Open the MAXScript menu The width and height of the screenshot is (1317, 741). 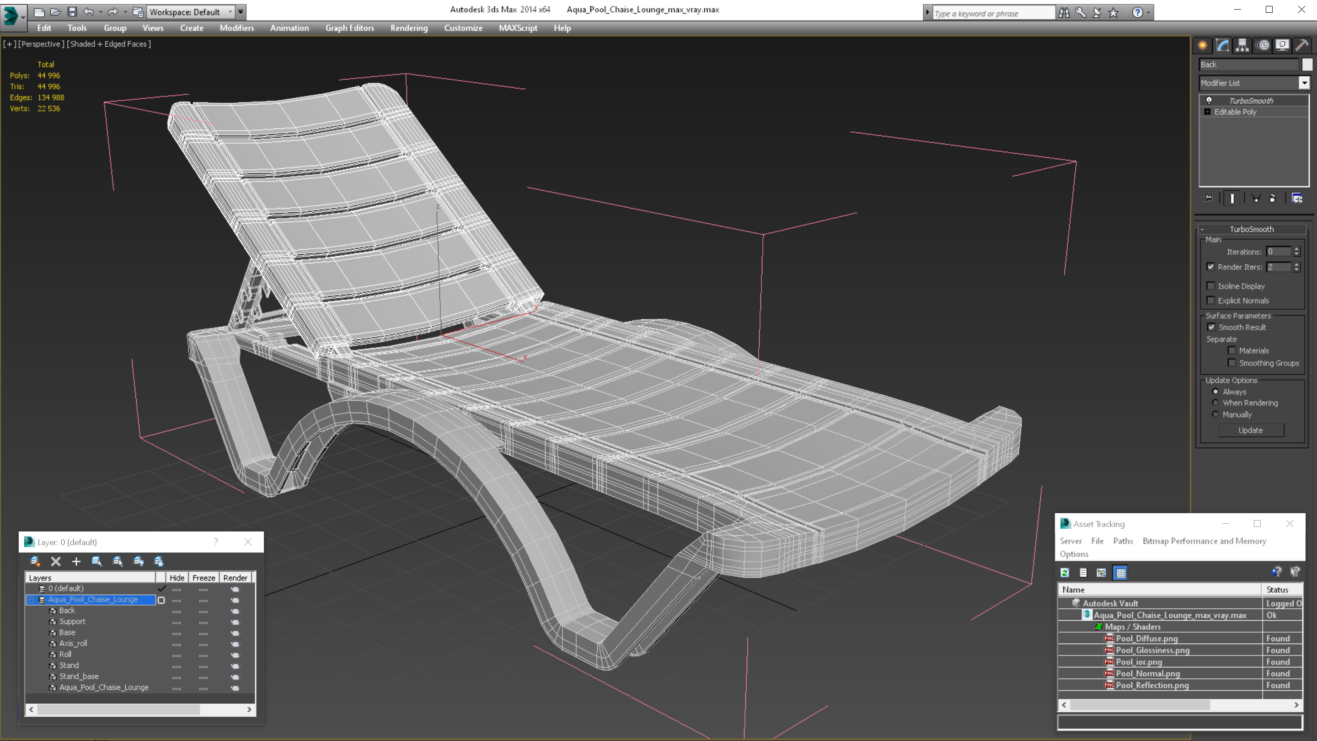(518, 28)
